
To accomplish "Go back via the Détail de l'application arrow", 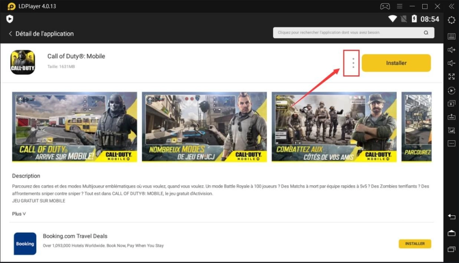I will (10, 34).
